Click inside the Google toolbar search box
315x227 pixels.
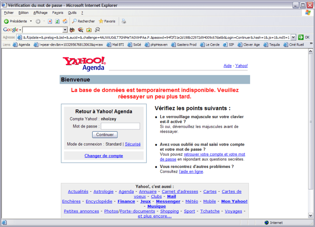coord(43,30)
